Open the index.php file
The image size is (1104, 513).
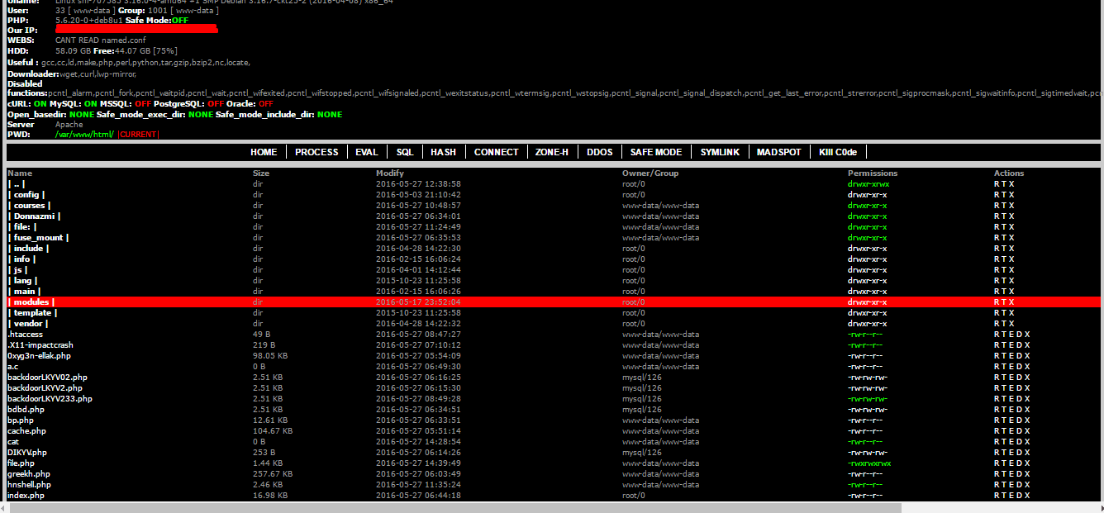(26, 496)
